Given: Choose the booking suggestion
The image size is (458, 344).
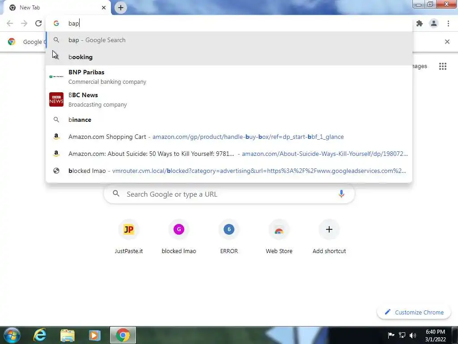Looking at the screenshot, I should [229, 57].
